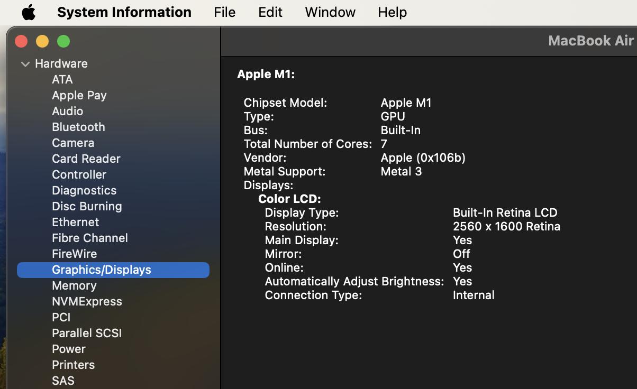The image size is (637, 389).
Task: Select Apple Pay in the sidebar
Action: 79,95
